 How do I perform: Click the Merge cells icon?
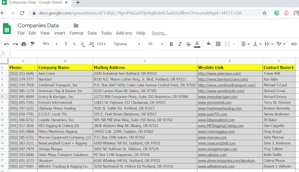[x=227, y=44]
